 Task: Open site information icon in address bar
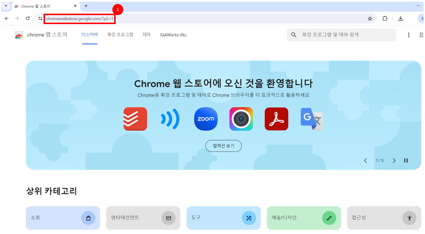tap(40, 19)
